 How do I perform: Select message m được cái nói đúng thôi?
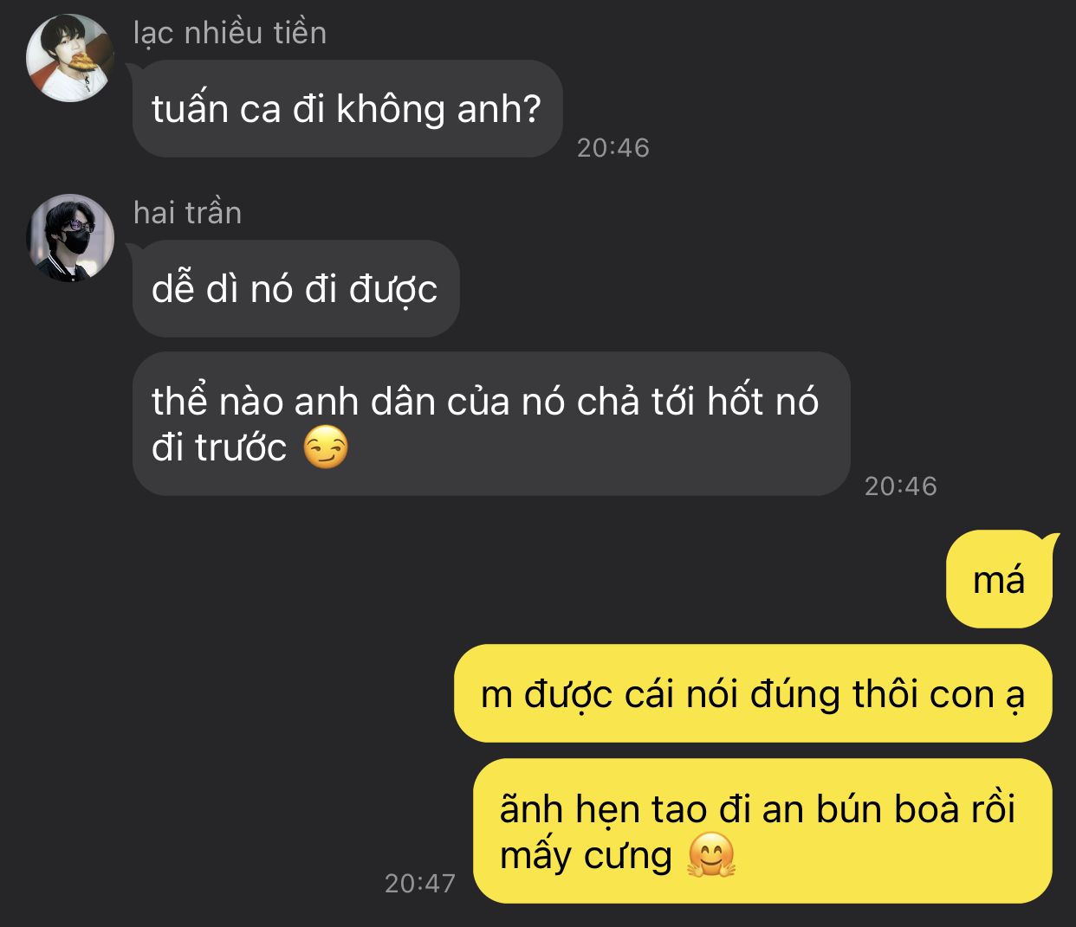(x=753, y=693)
